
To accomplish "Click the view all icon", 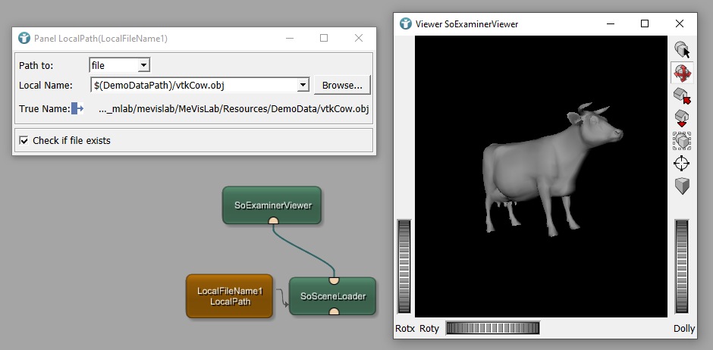I will click(x=682, y=141).
